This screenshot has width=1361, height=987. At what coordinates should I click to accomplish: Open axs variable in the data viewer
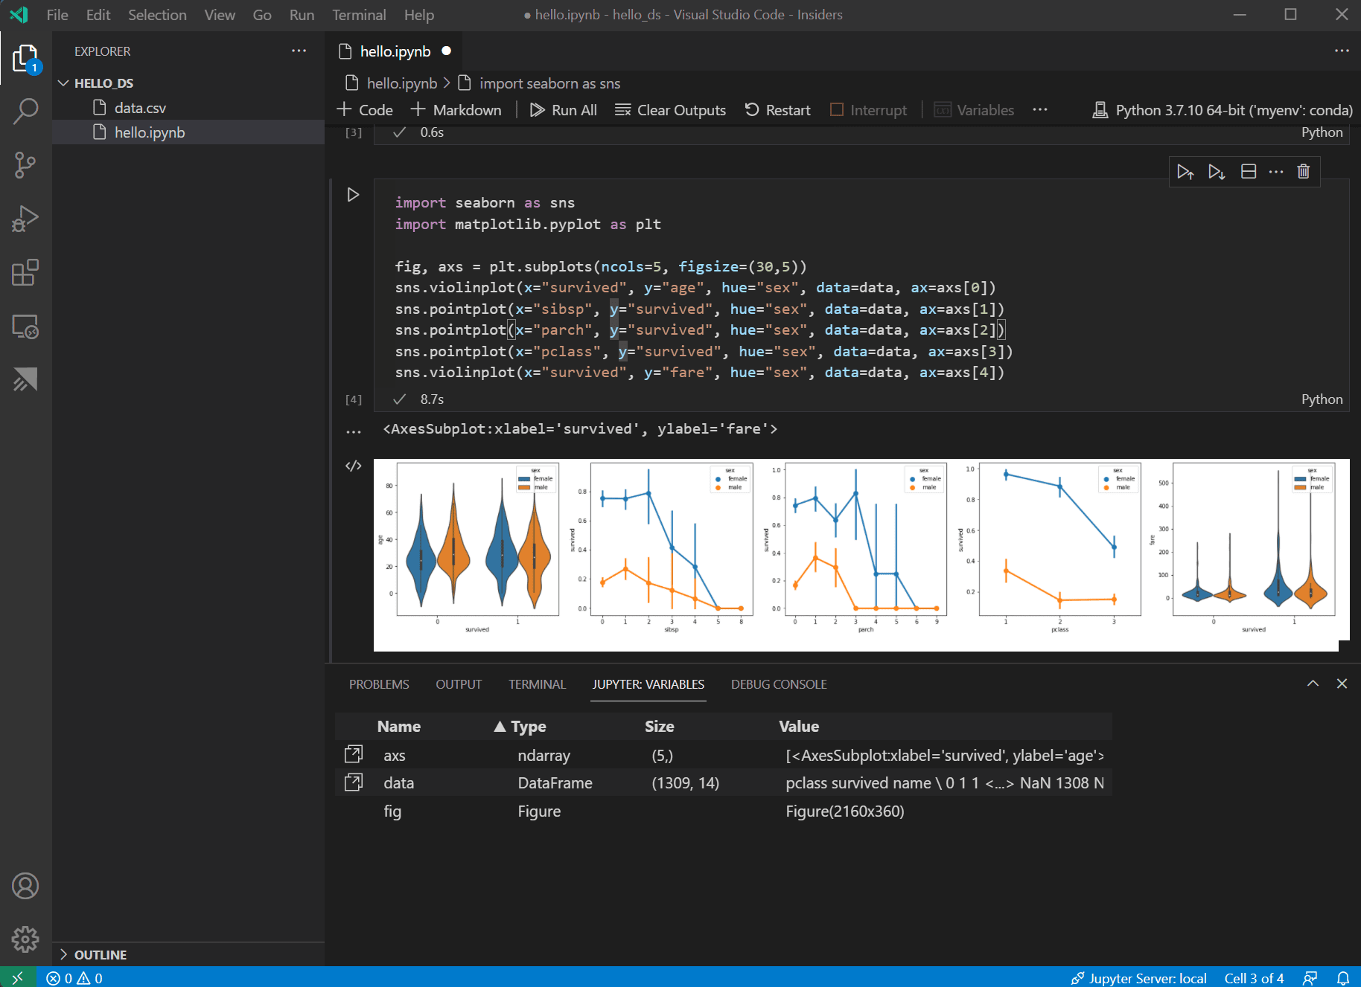(354, 754)
